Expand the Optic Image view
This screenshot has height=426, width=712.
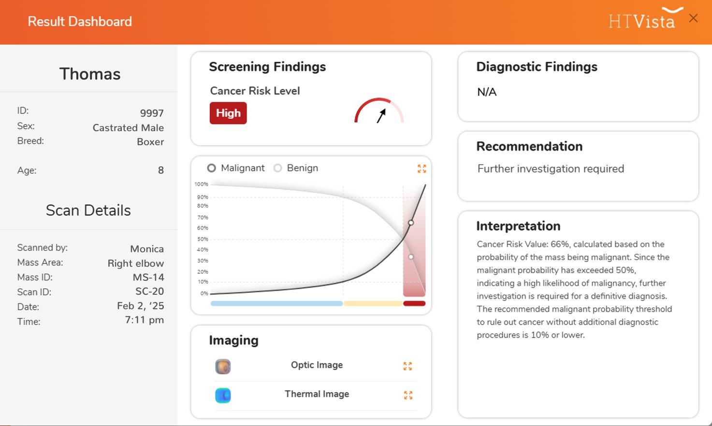(x=407, y=366)
